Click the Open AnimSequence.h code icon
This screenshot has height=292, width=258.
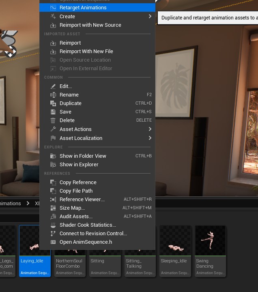pyautogui.click(x=53, y=242)
